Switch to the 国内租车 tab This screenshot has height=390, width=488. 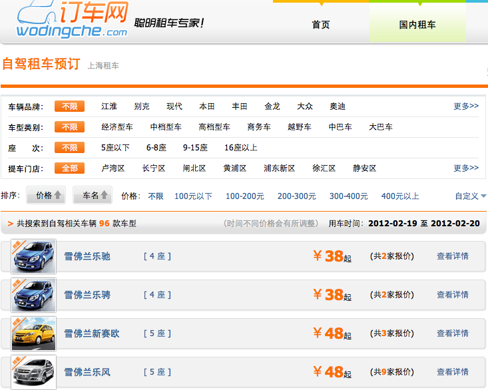click(x=417, y=24)
